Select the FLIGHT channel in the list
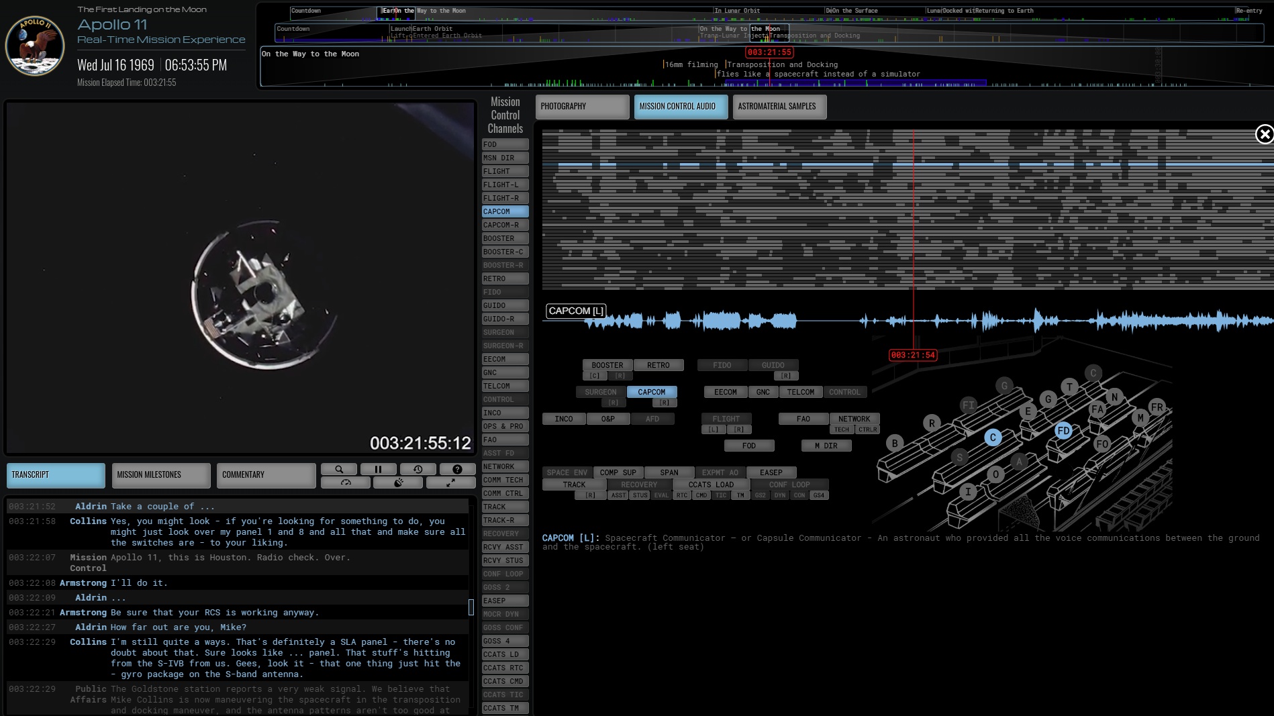Viewport: 1274px width, 716px height. 505,171
